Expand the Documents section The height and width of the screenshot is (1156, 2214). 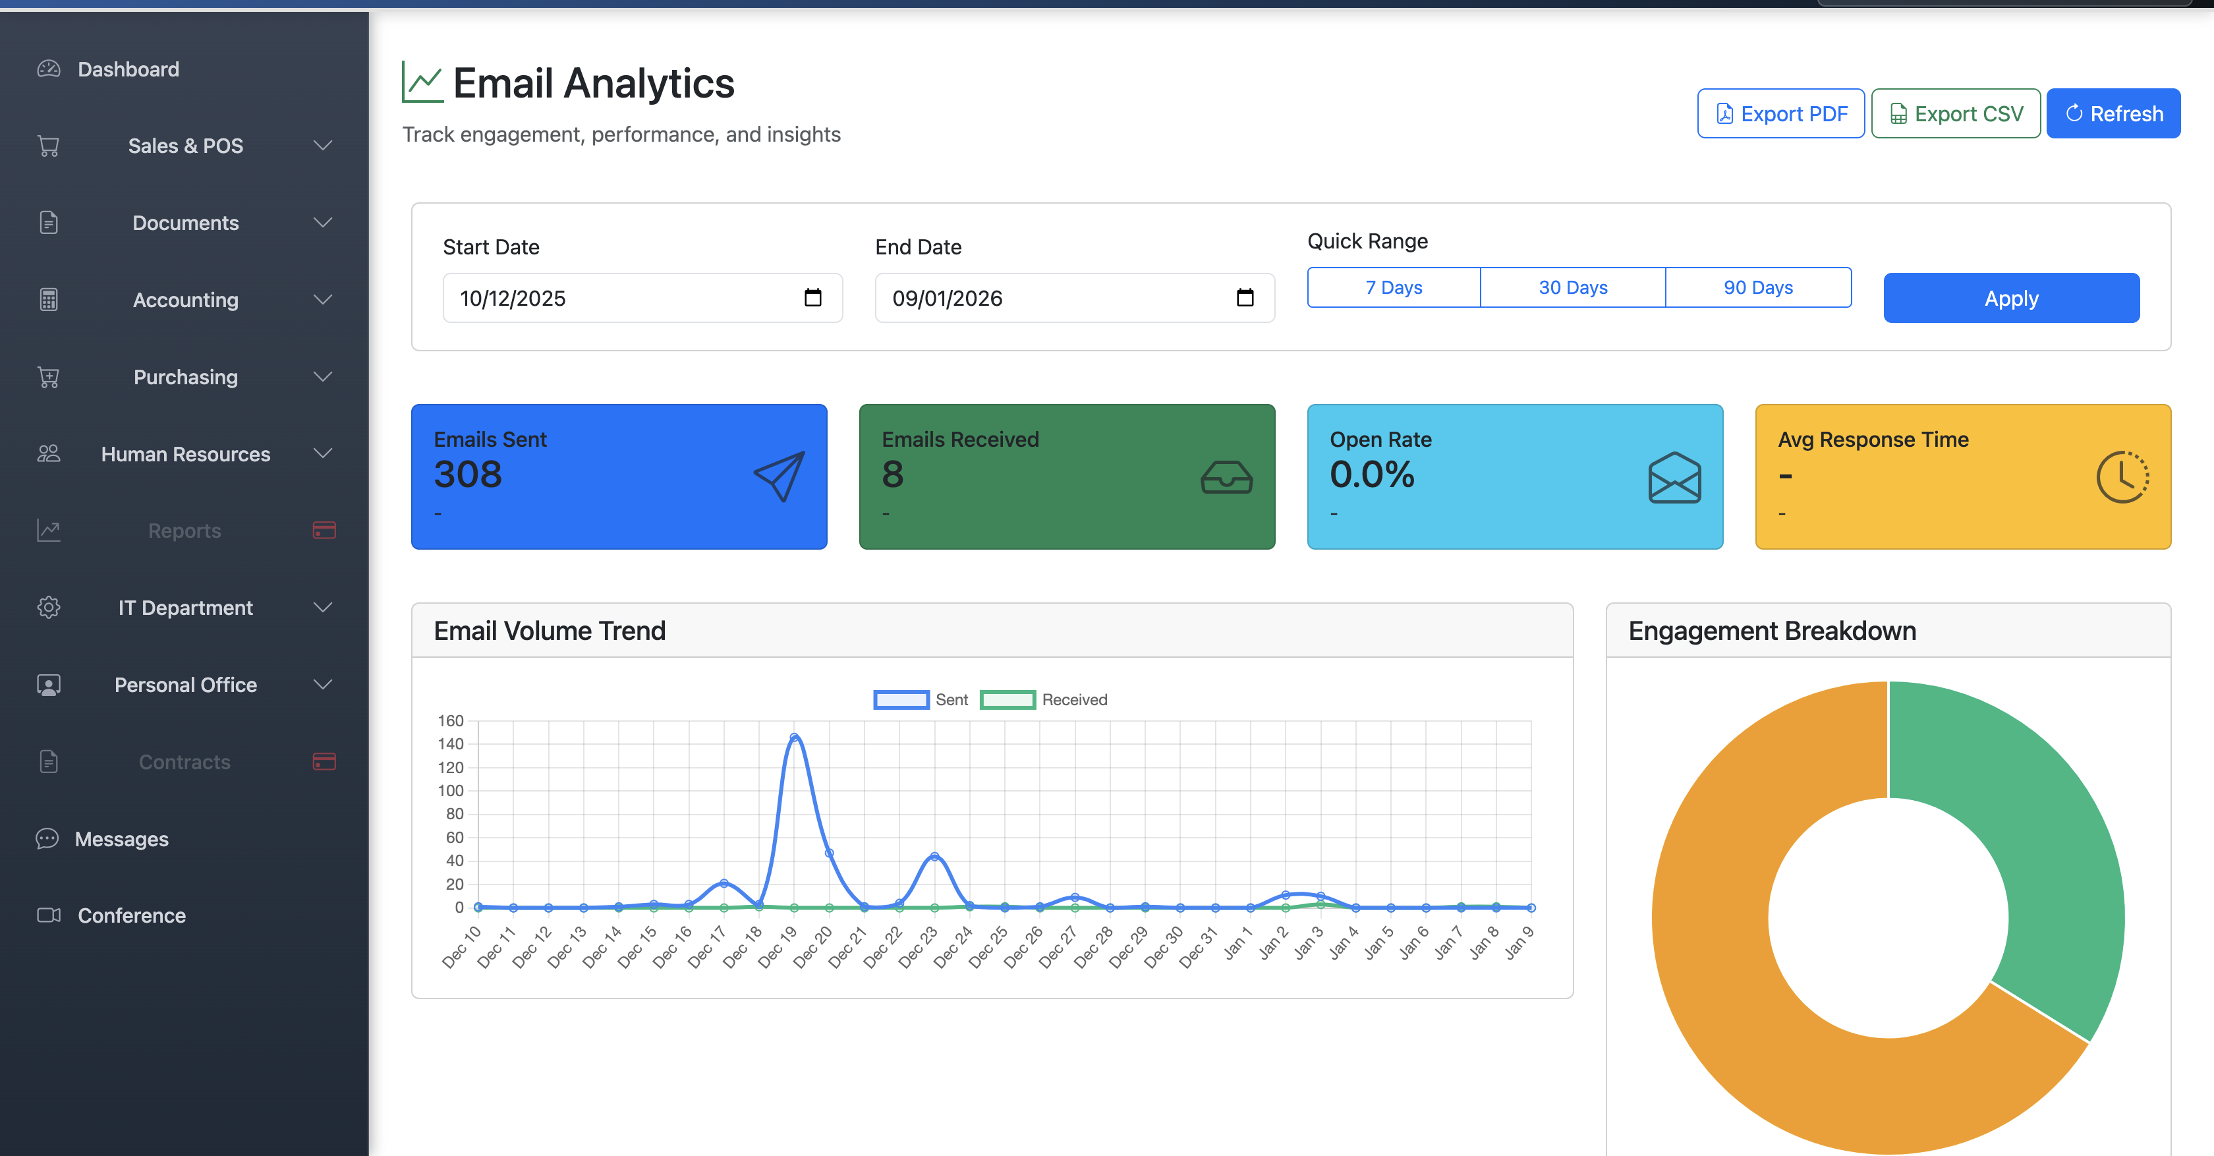(x=186, y=223)
